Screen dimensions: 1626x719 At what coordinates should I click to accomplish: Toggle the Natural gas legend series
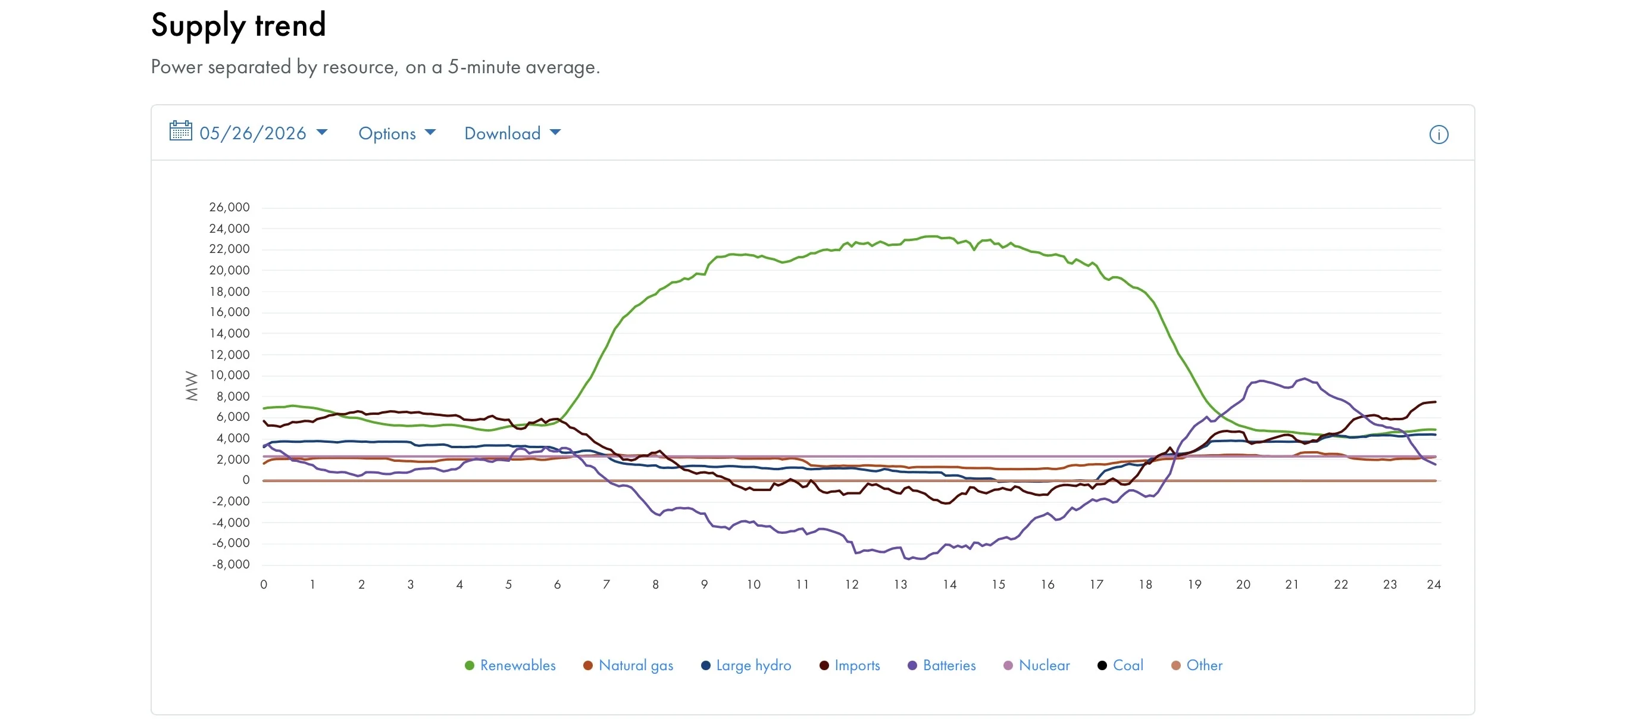(628, 665)
